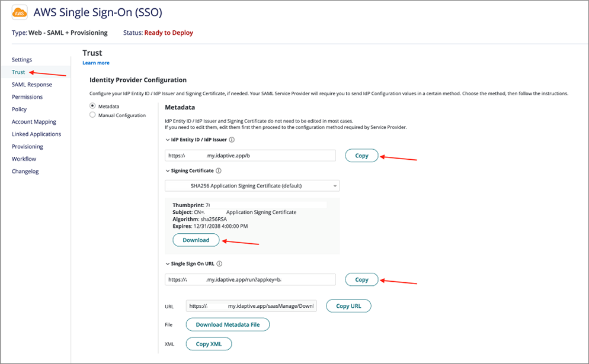Click Download Metadata File button
Screen dimensions: 589x364
click(228, 324)
